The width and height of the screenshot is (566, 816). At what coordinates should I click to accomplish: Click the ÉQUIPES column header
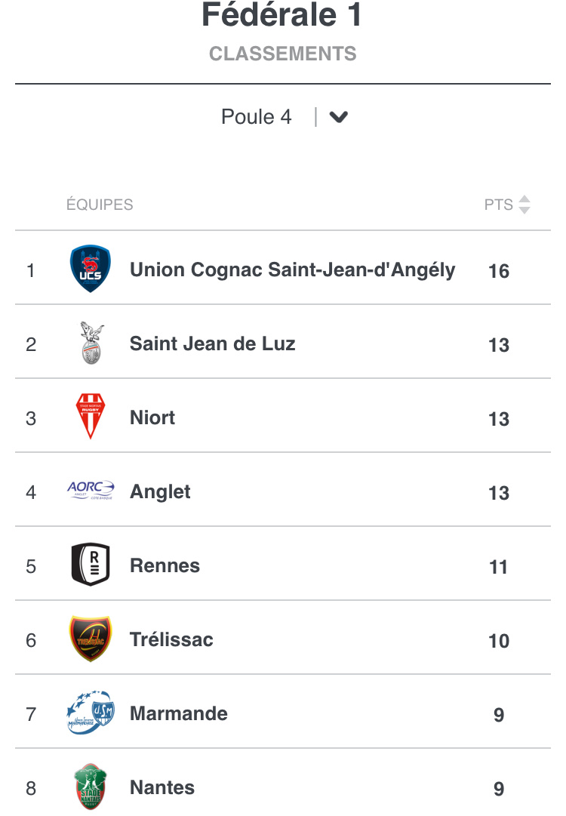(100, 205)
